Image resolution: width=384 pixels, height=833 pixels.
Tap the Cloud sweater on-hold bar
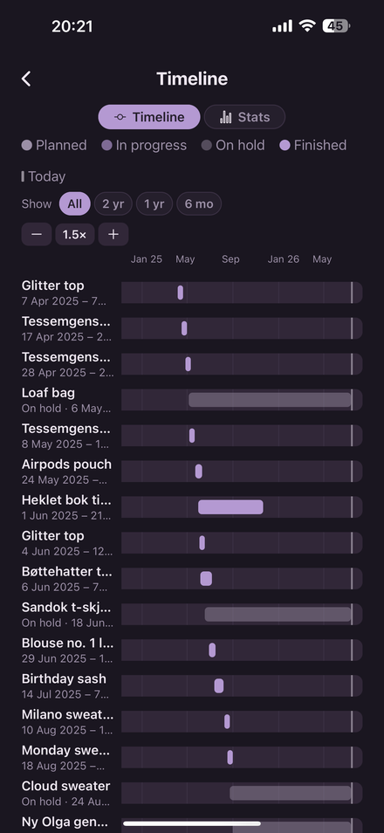tap(291, 793)
